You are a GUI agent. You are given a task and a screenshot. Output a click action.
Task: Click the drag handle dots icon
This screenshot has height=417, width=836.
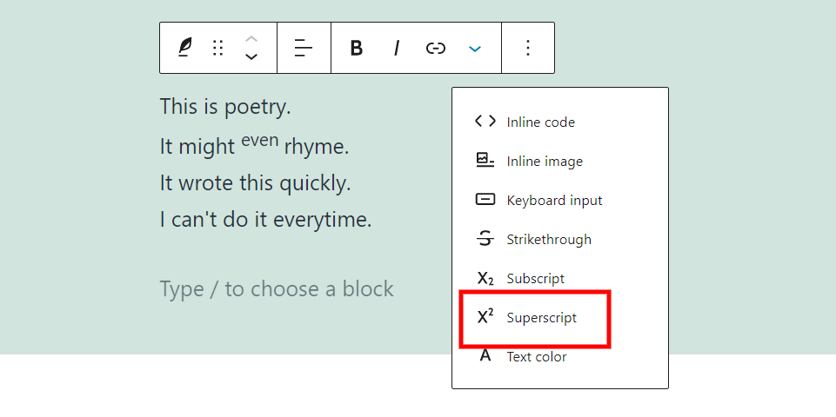tap(218, 48)
